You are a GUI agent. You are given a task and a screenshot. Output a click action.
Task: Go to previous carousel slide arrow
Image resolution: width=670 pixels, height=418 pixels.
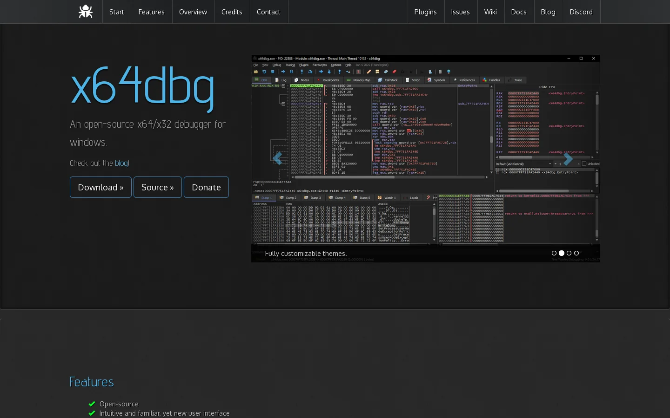coord(277,158)
